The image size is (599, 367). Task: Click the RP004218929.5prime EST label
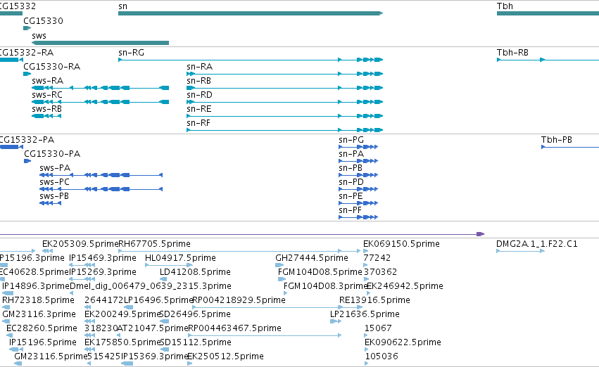(x=239, y=300)
